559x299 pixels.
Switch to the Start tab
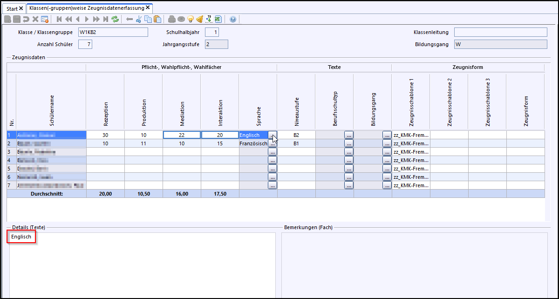click(12, 8)
